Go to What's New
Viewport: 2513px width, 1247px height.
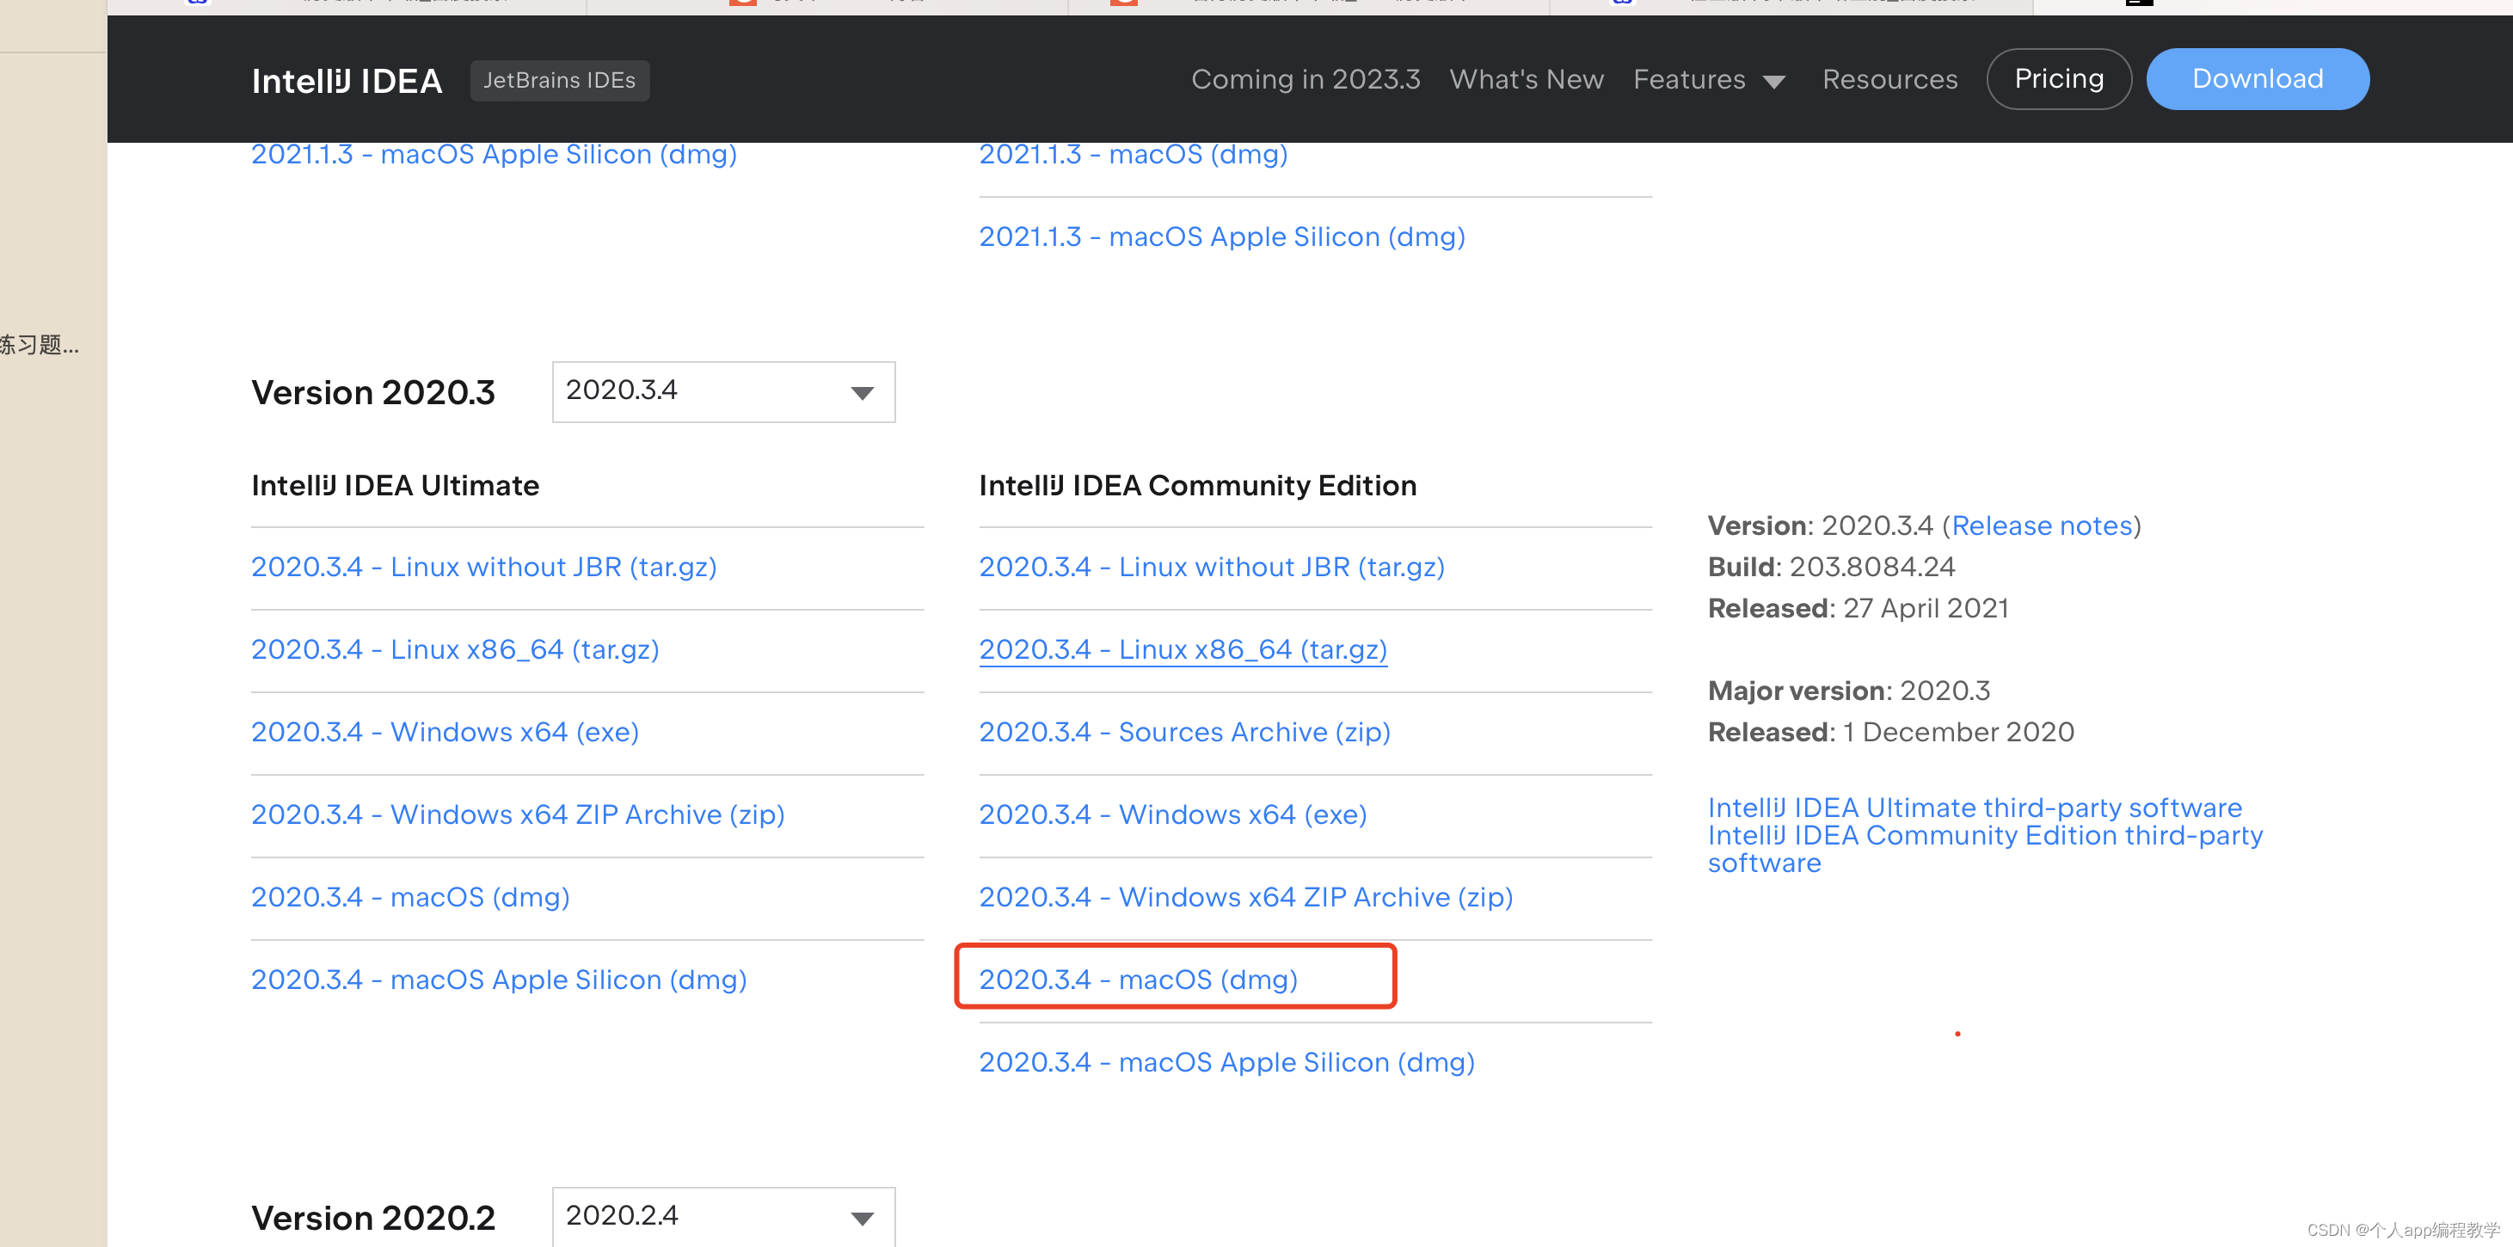1526,79
